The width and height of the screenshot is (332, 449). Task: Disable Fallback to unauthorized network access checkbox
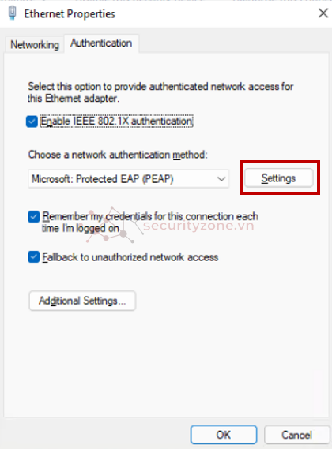33,257
